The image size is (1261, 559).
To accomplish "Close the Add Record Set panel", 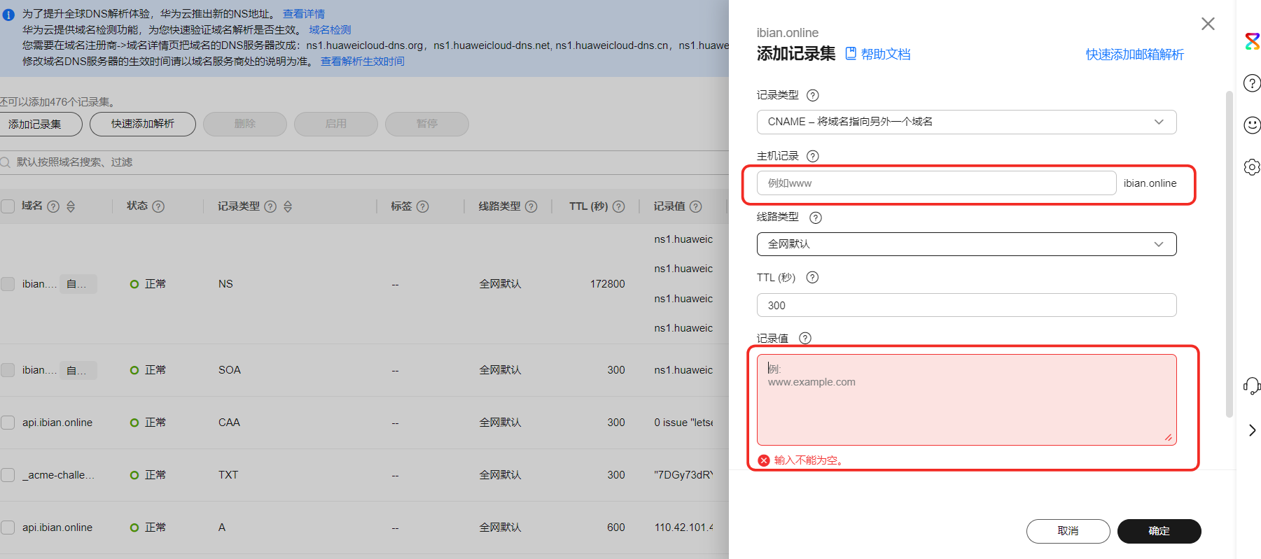I will point(1208,24).
